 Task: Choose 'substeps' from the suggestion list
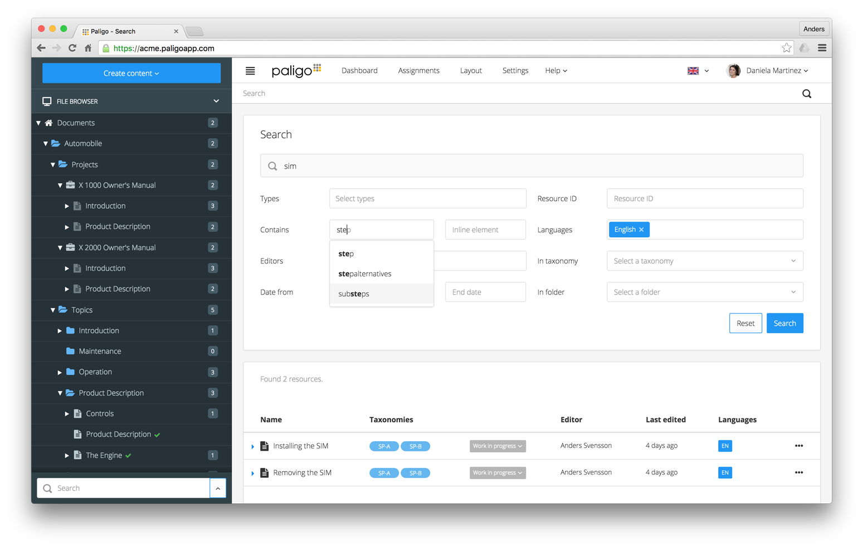click(382, 294)
